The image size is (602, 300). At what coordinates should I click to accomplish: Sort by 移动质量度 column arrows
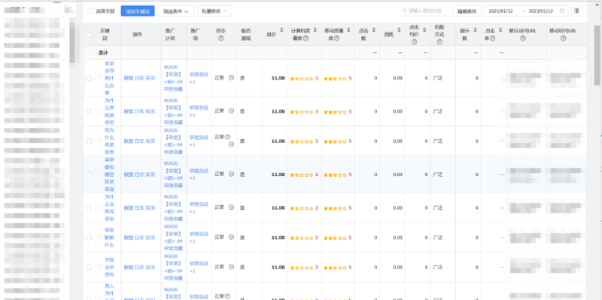click(x=348, y=30)
